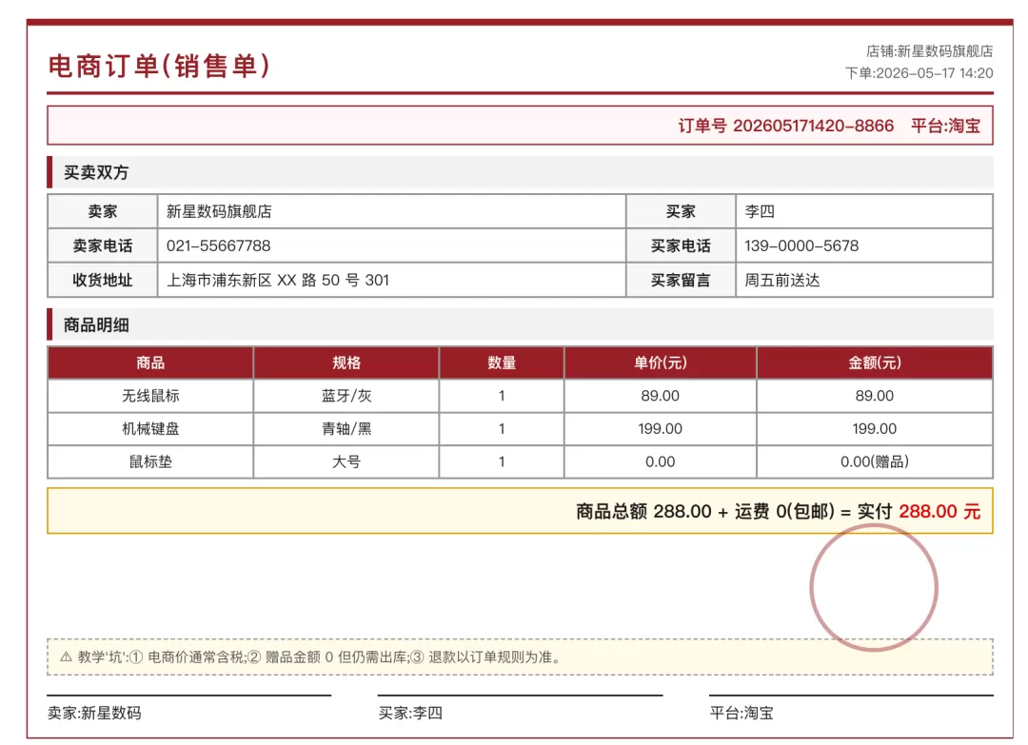Click the 买家 label cell
Screen dimensions: 1028x745
pos(682,211)
